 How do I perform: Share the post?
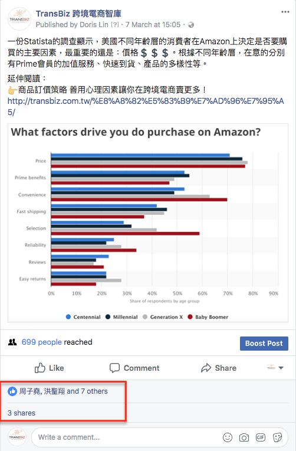218,368
